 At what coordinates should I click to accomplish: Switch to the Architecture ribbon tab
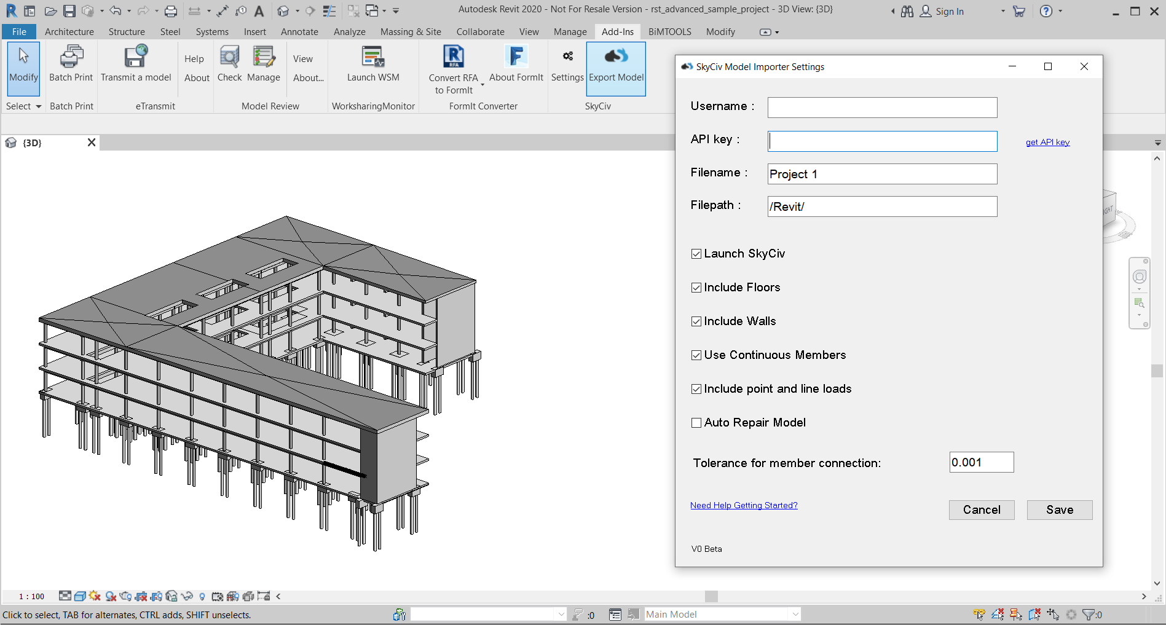coord(69,32)
